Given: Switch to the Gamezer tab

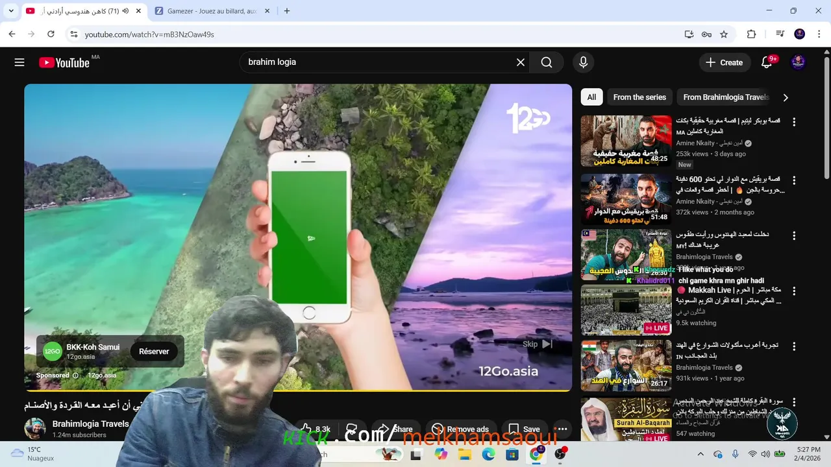Looking at the screenshot, I should point(212,11).
